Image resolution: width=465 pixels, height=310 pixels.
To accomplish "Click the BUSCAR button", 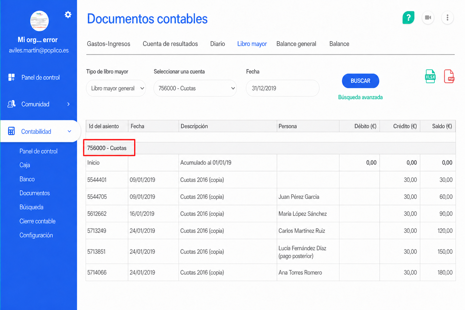I will click(361, 81).
